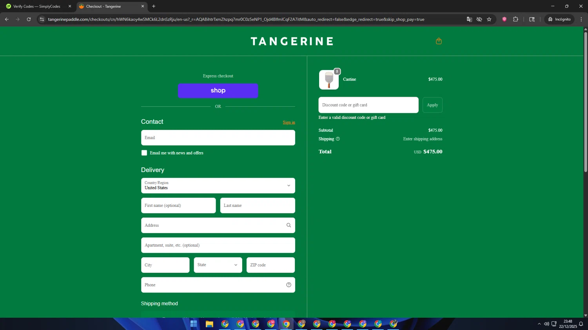
Task: Click the TANGERINE logo
Action: click(292, 41)
